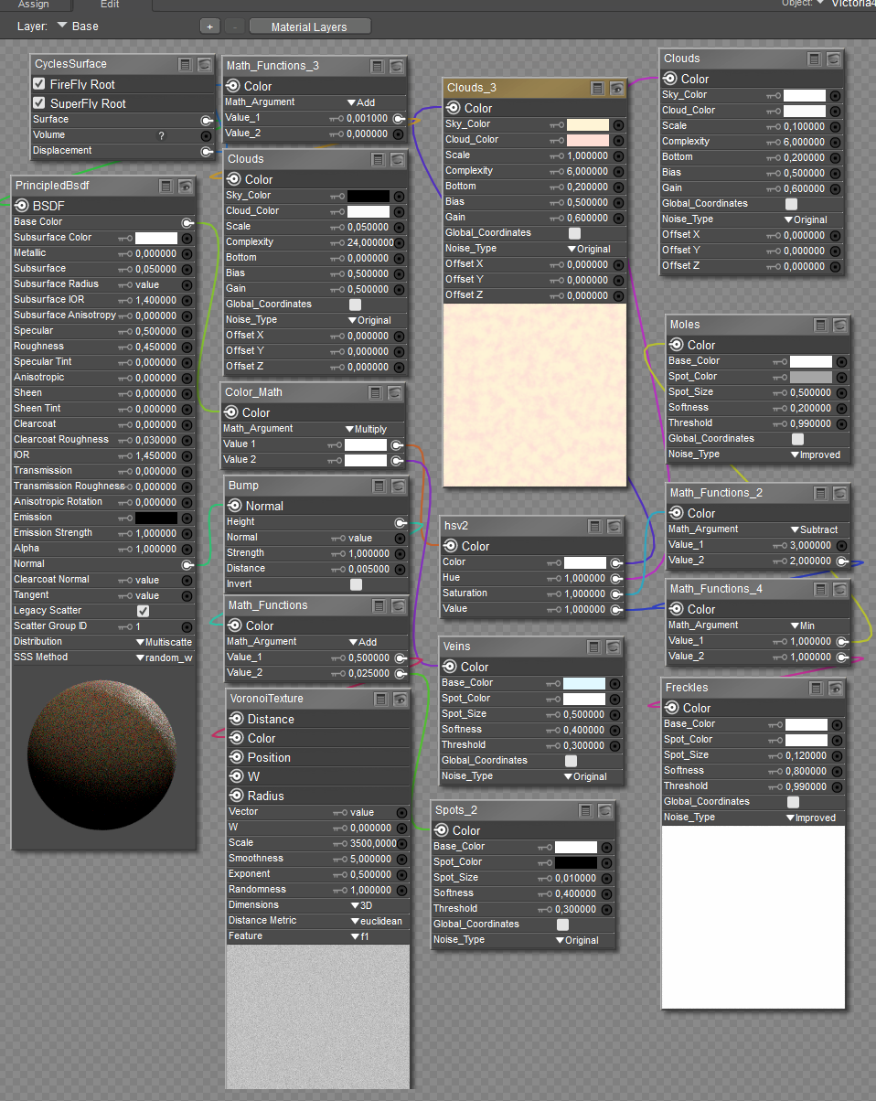Click the plus add layer button
The width and height of the screenshot is (876, 1101).
(210, 27)
